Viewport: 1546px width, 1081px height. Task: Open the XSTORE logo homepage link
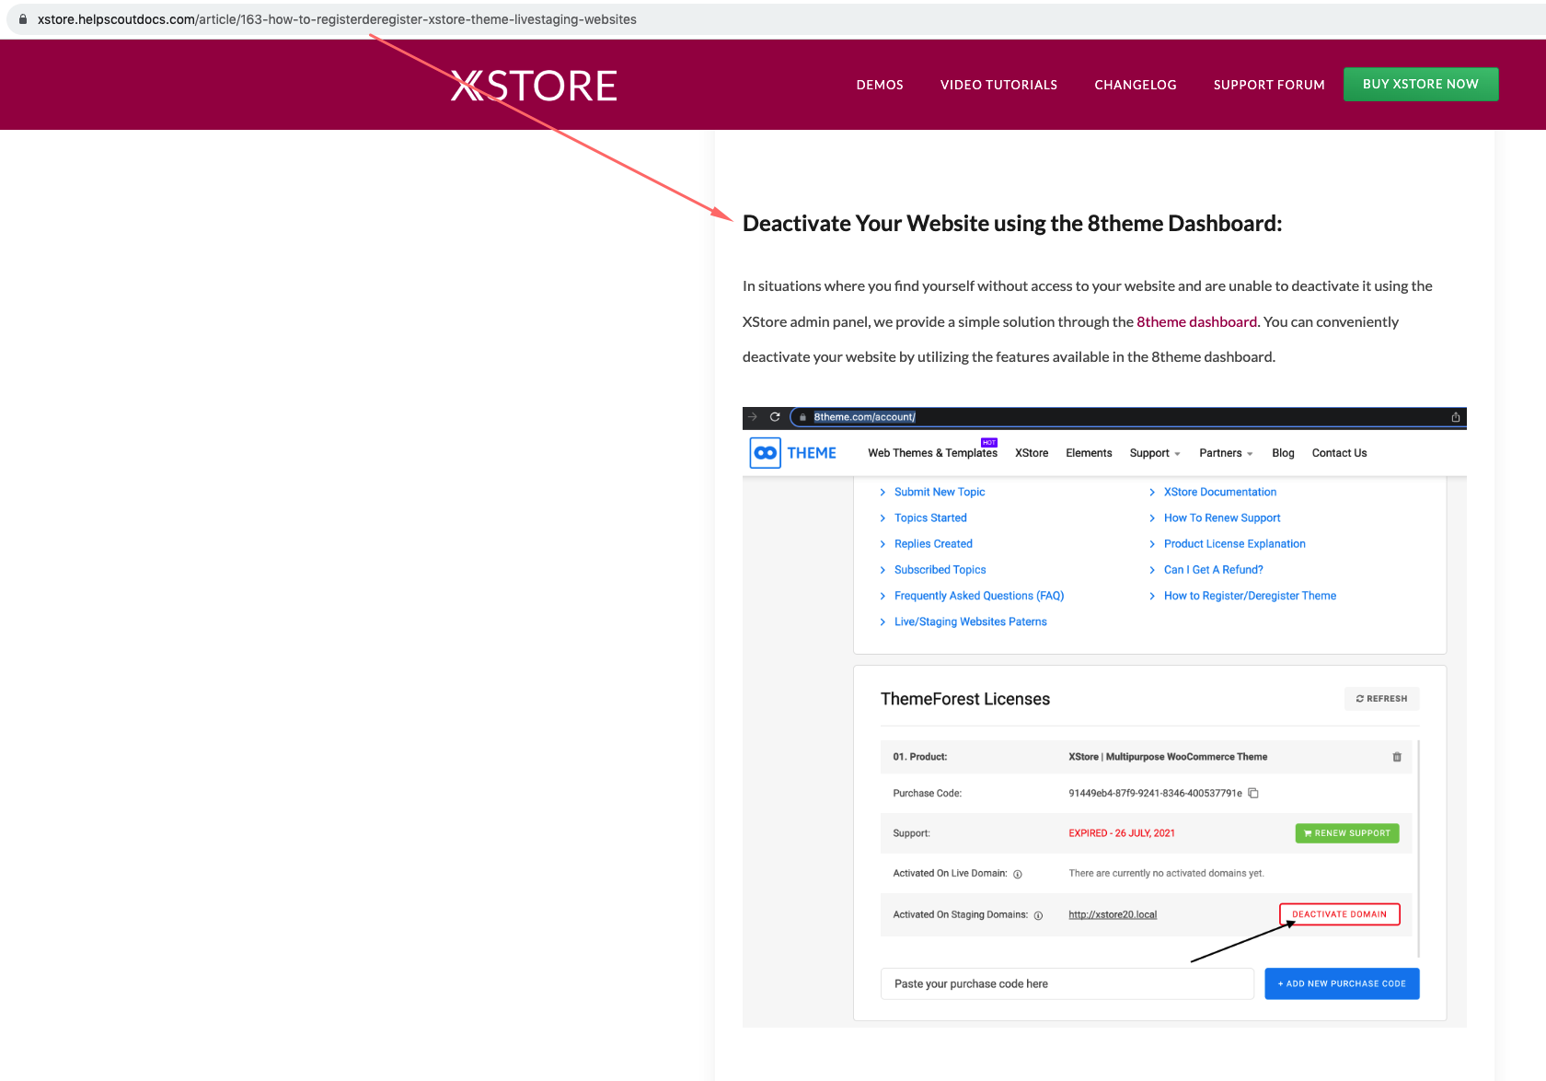pyautogui.click(x=534, y=86)
